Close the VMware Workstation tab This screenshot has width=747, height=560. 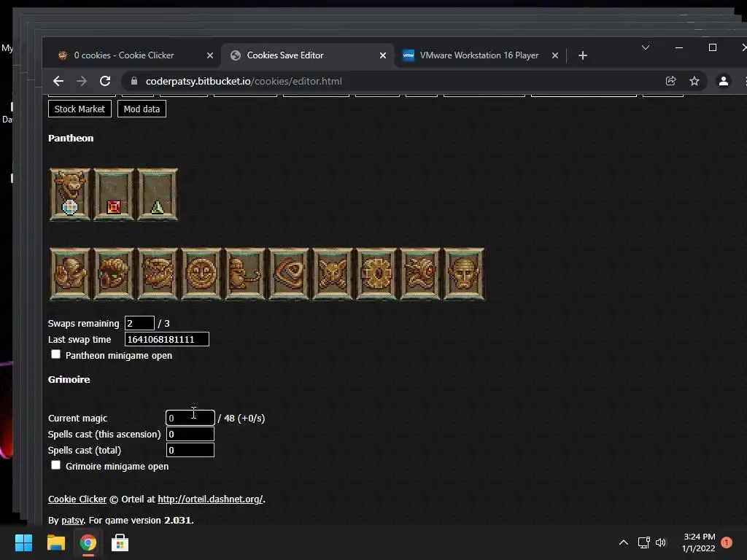(x=555, y=55)
